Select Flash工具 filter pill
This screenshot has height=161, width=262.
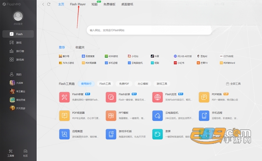(105, 84)
